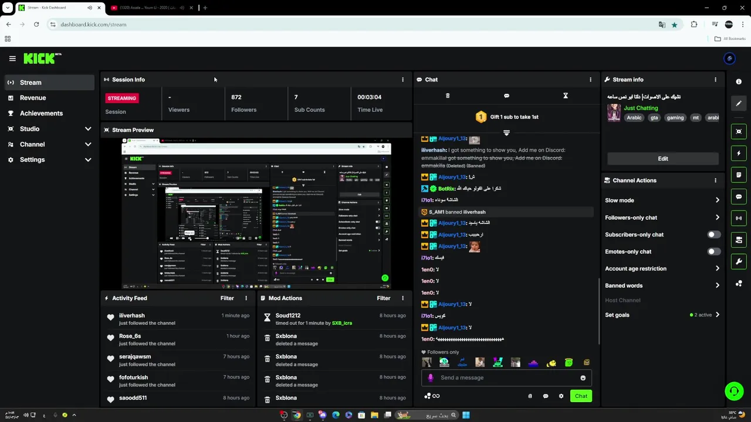Open the Set goals arrow
Screen dimensions: 751x422
pyautogui.click(x=717, y=315)
